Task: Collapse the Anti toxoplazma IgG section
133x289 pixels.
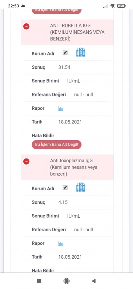Action: tap(26, 162)
